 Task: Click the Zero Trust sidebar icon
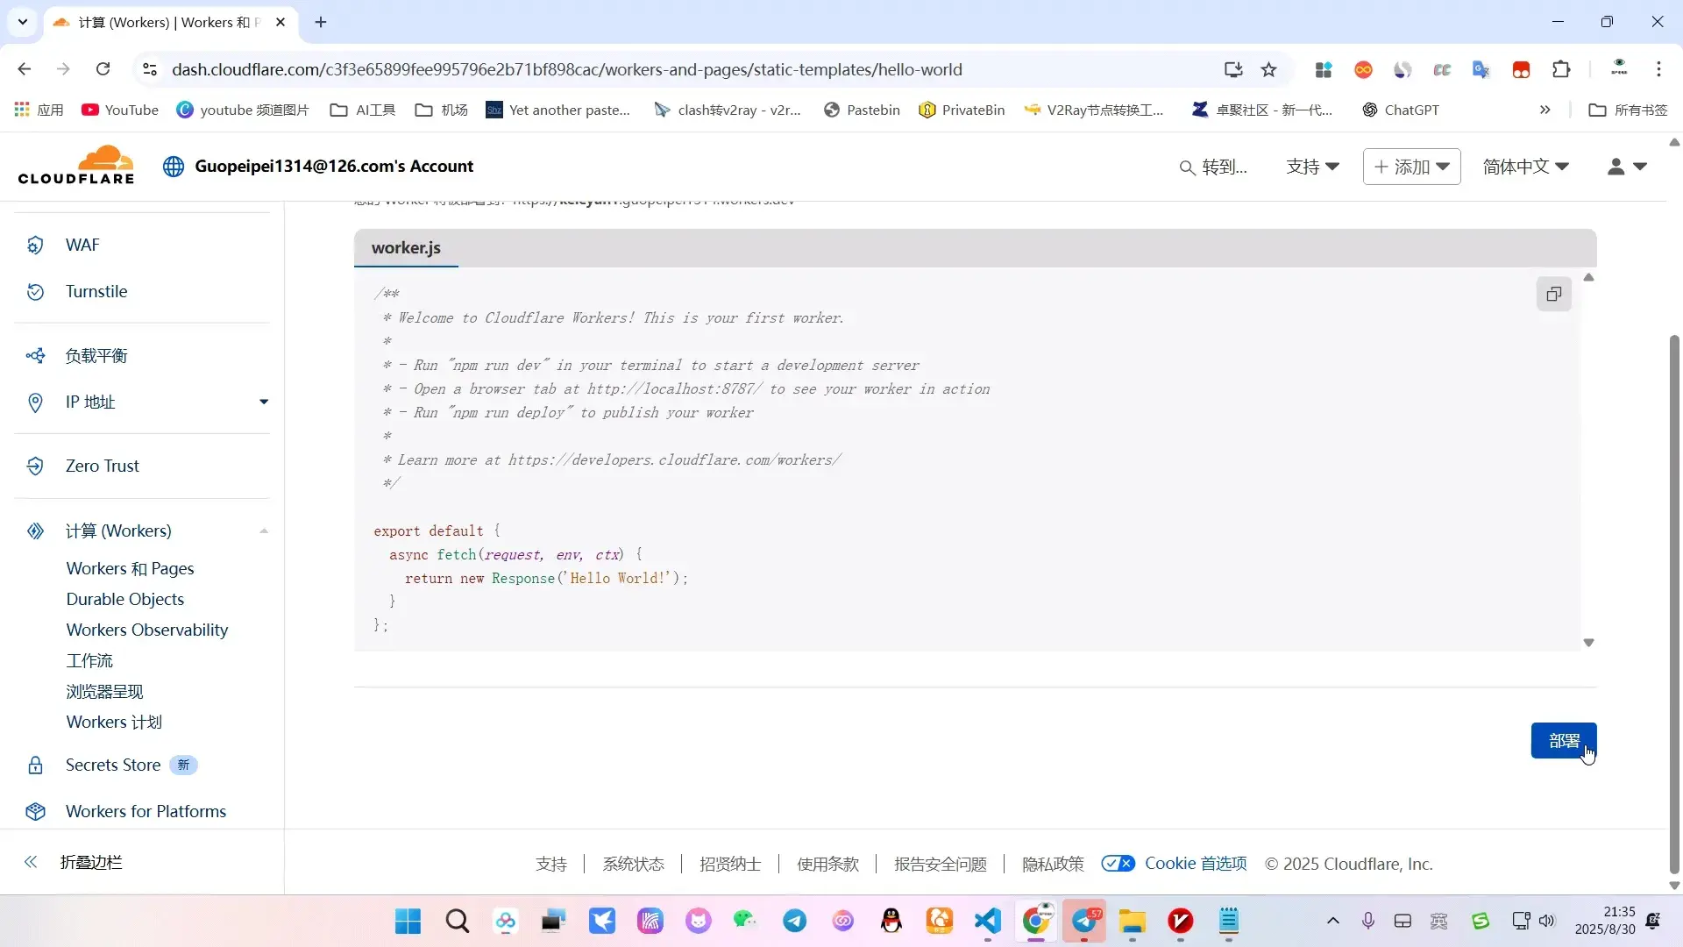tap(35, 466)
